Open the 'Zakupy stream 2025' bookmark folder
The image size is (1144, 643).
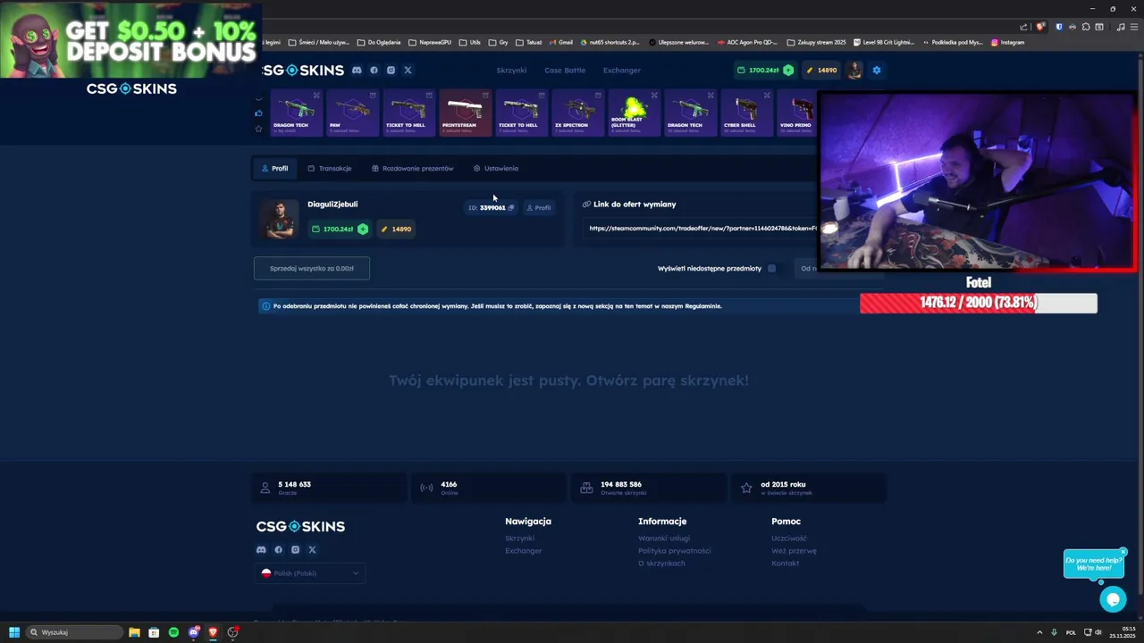[x=816, y=42]
